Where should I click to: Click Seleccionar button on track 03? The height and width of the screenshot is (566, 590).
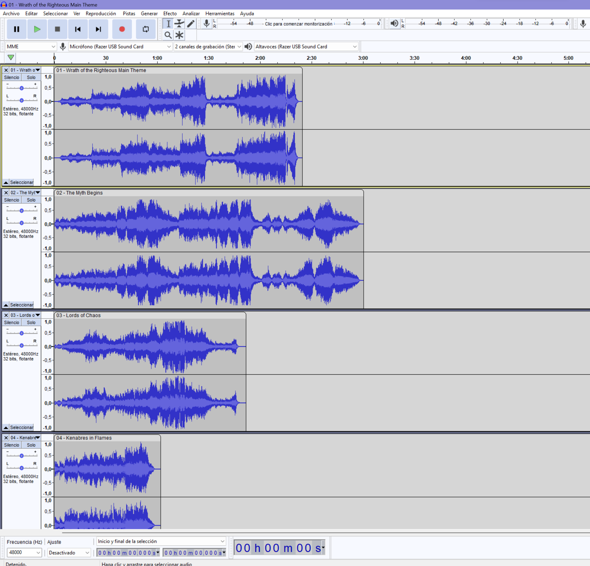(21, 427)
